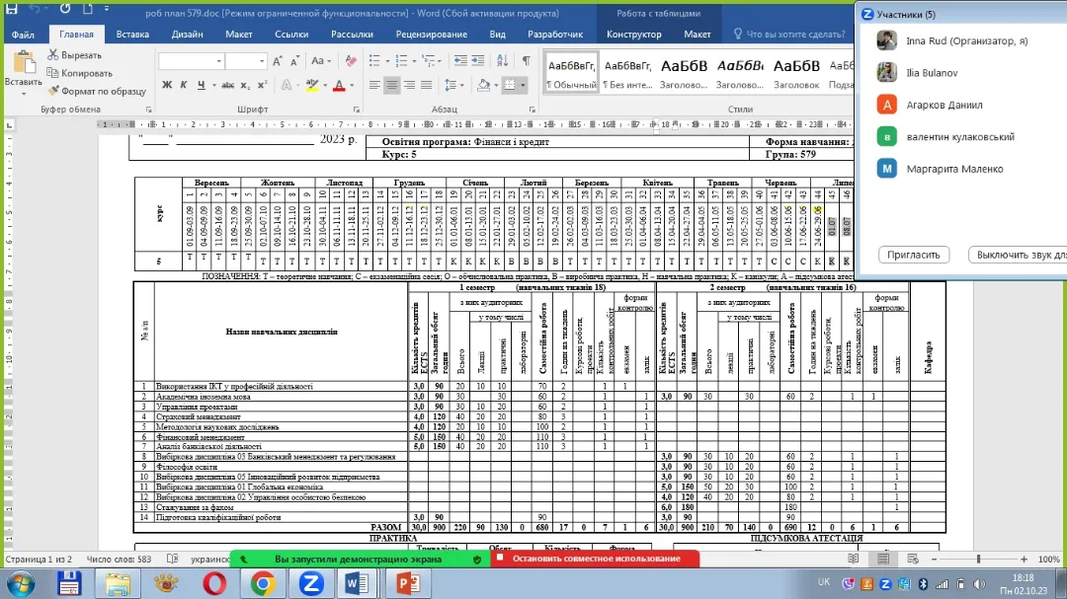Click the Clear formatting eraser icon

click(x=350, y=61)
